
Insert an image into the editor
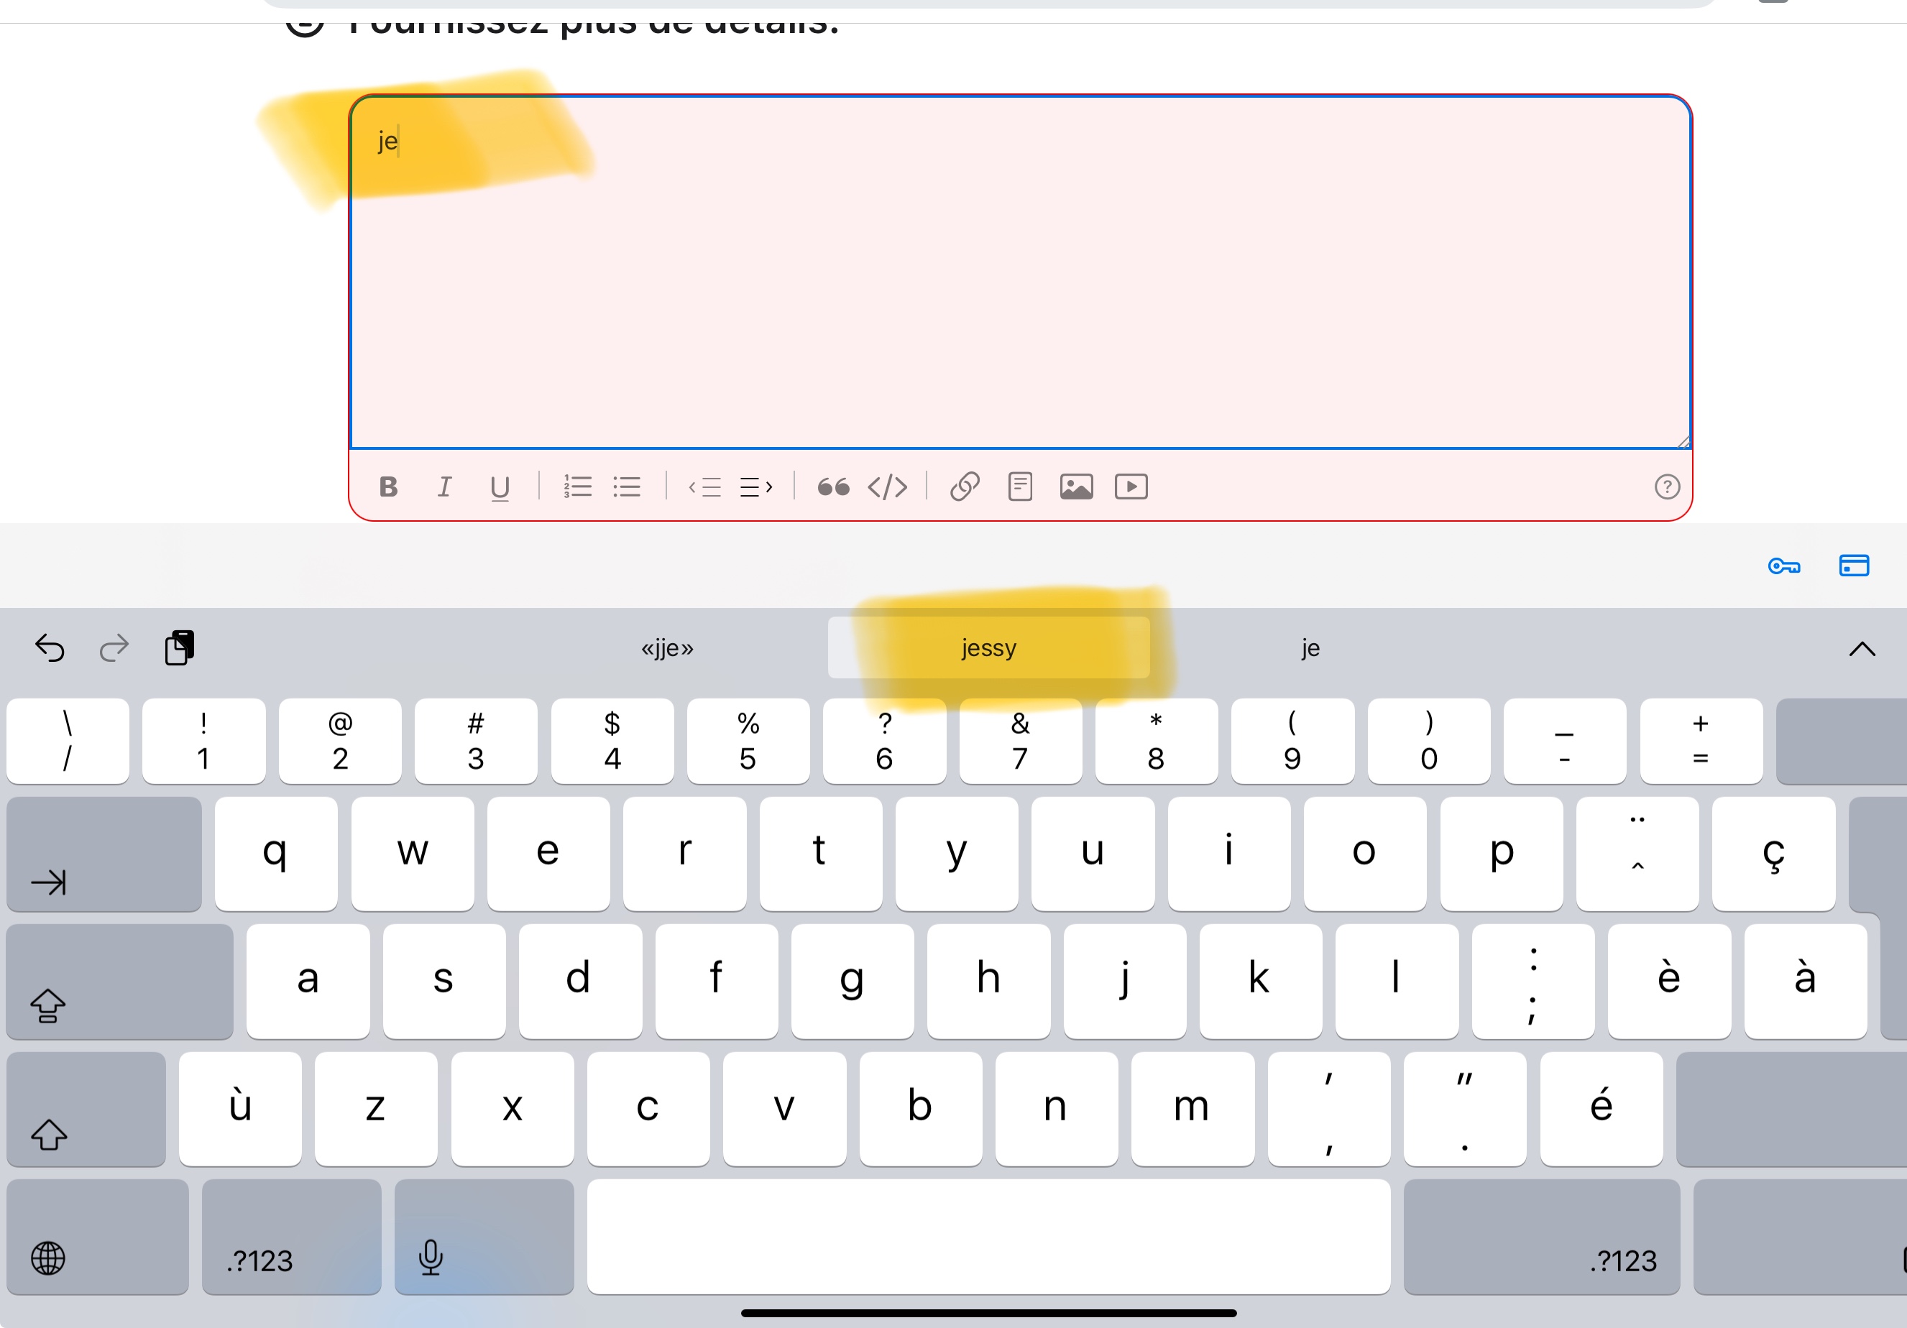pyautogui.click(x=1077, y=487)
